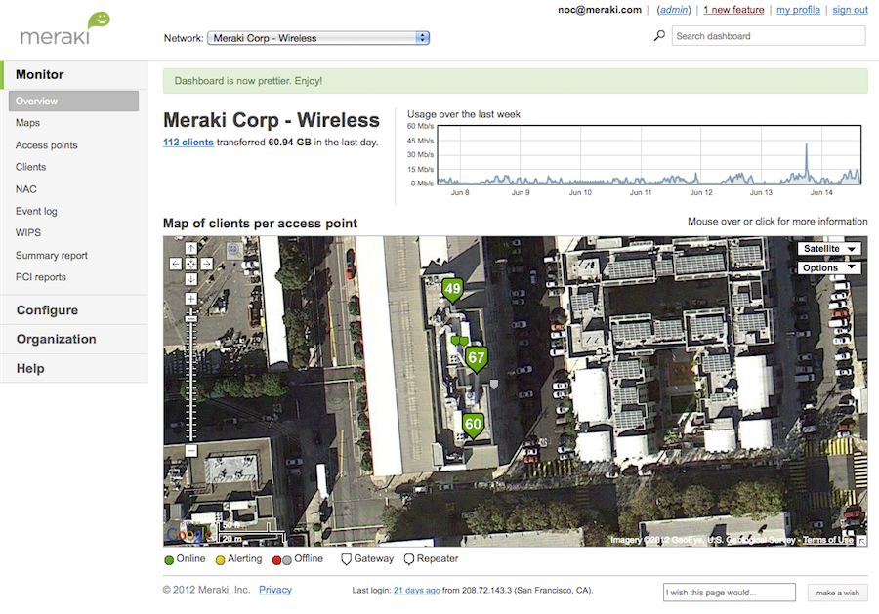This screenshot has height=614, width=879.
Task: Click the Google logo on the map
Action: 188,534
